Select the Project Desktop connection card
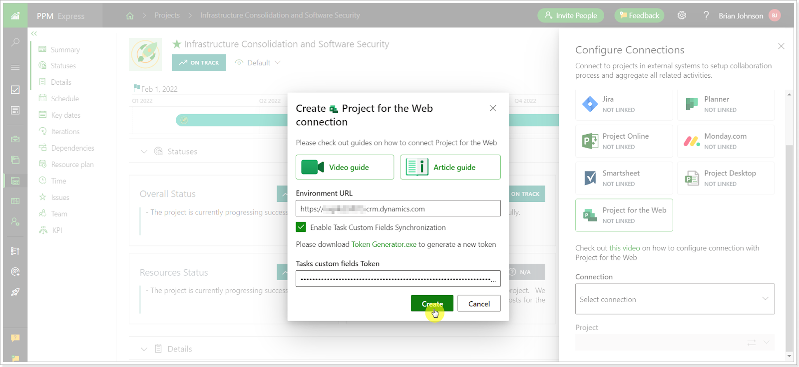Viewport: 799px width, 367px height. tap(726, 178)
